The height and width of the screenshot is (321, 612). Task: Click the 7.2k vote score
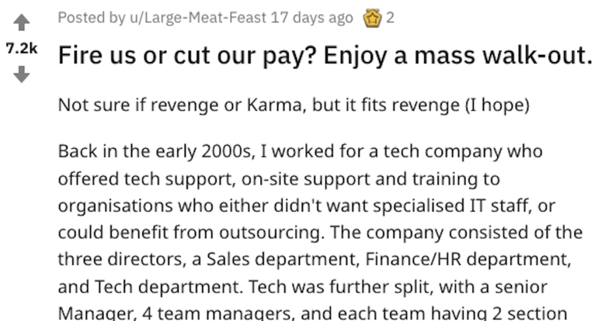pos(22,48)
